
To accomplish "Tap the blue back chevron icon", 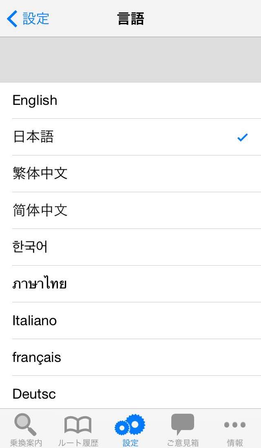I will click(12, 19).
